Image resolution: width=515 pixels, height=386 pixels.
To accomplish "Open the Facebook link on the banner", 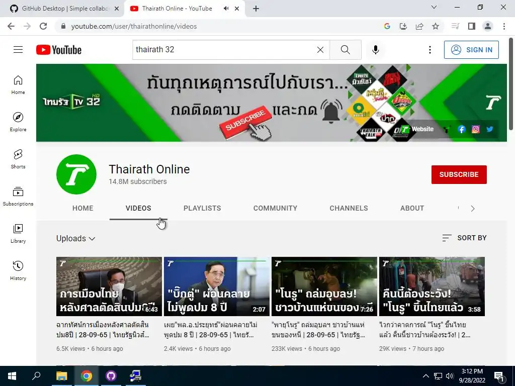I will (x=462, y=129).
